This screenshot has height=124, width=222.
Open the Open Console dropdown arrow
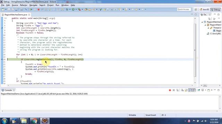pyautogui.click(x=212, y=90)
